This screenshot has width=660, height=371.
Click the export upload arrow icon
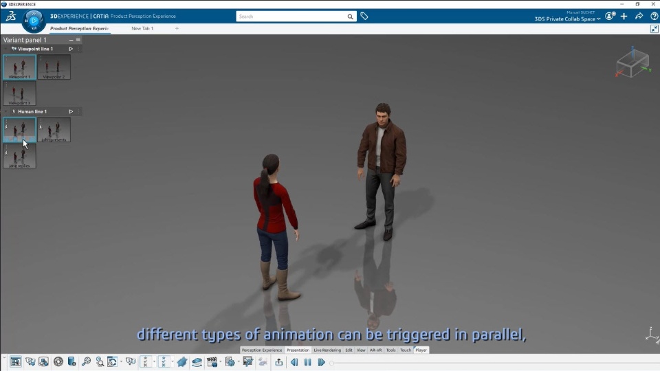pos(278,362)
